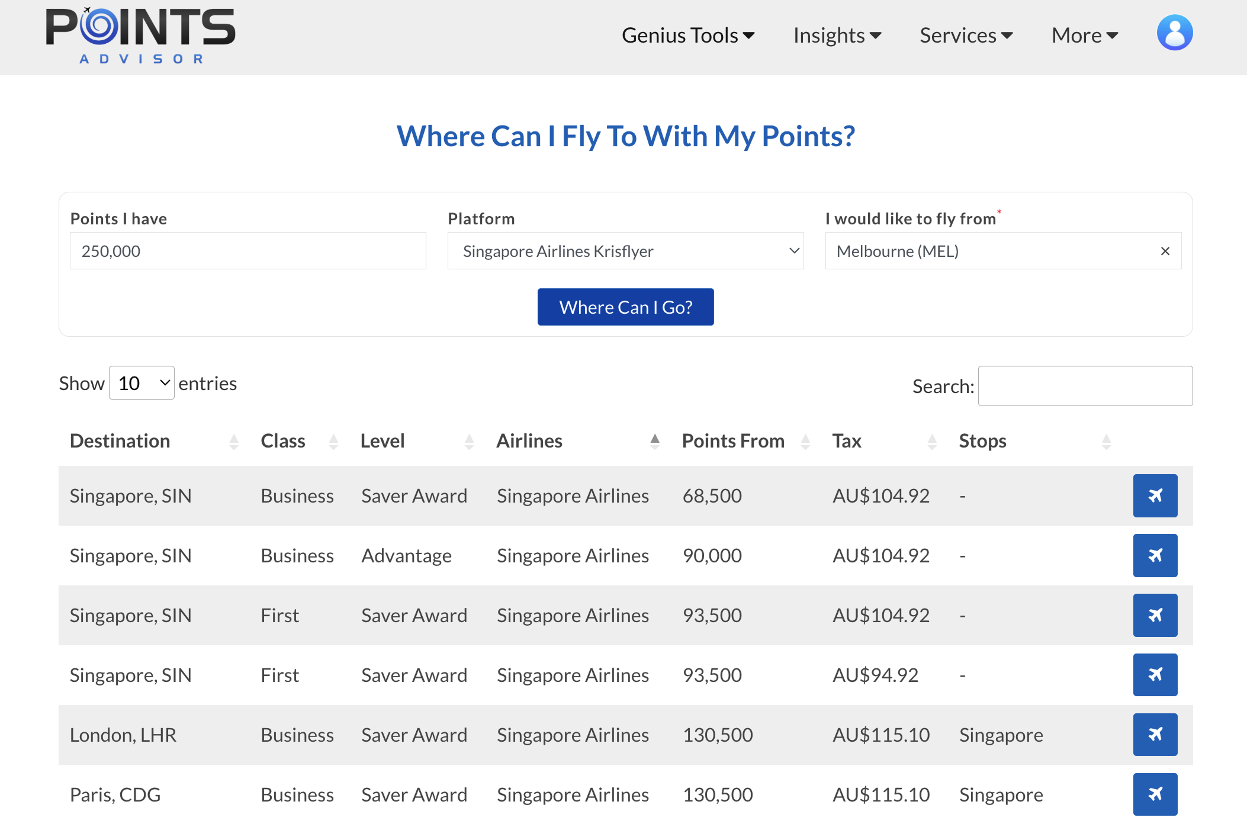Click the Singapore stop in Paris row

pos(1001,794)
